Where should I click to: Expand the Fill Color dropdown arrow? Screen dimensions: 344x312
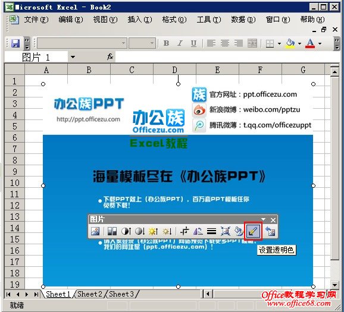299,43
